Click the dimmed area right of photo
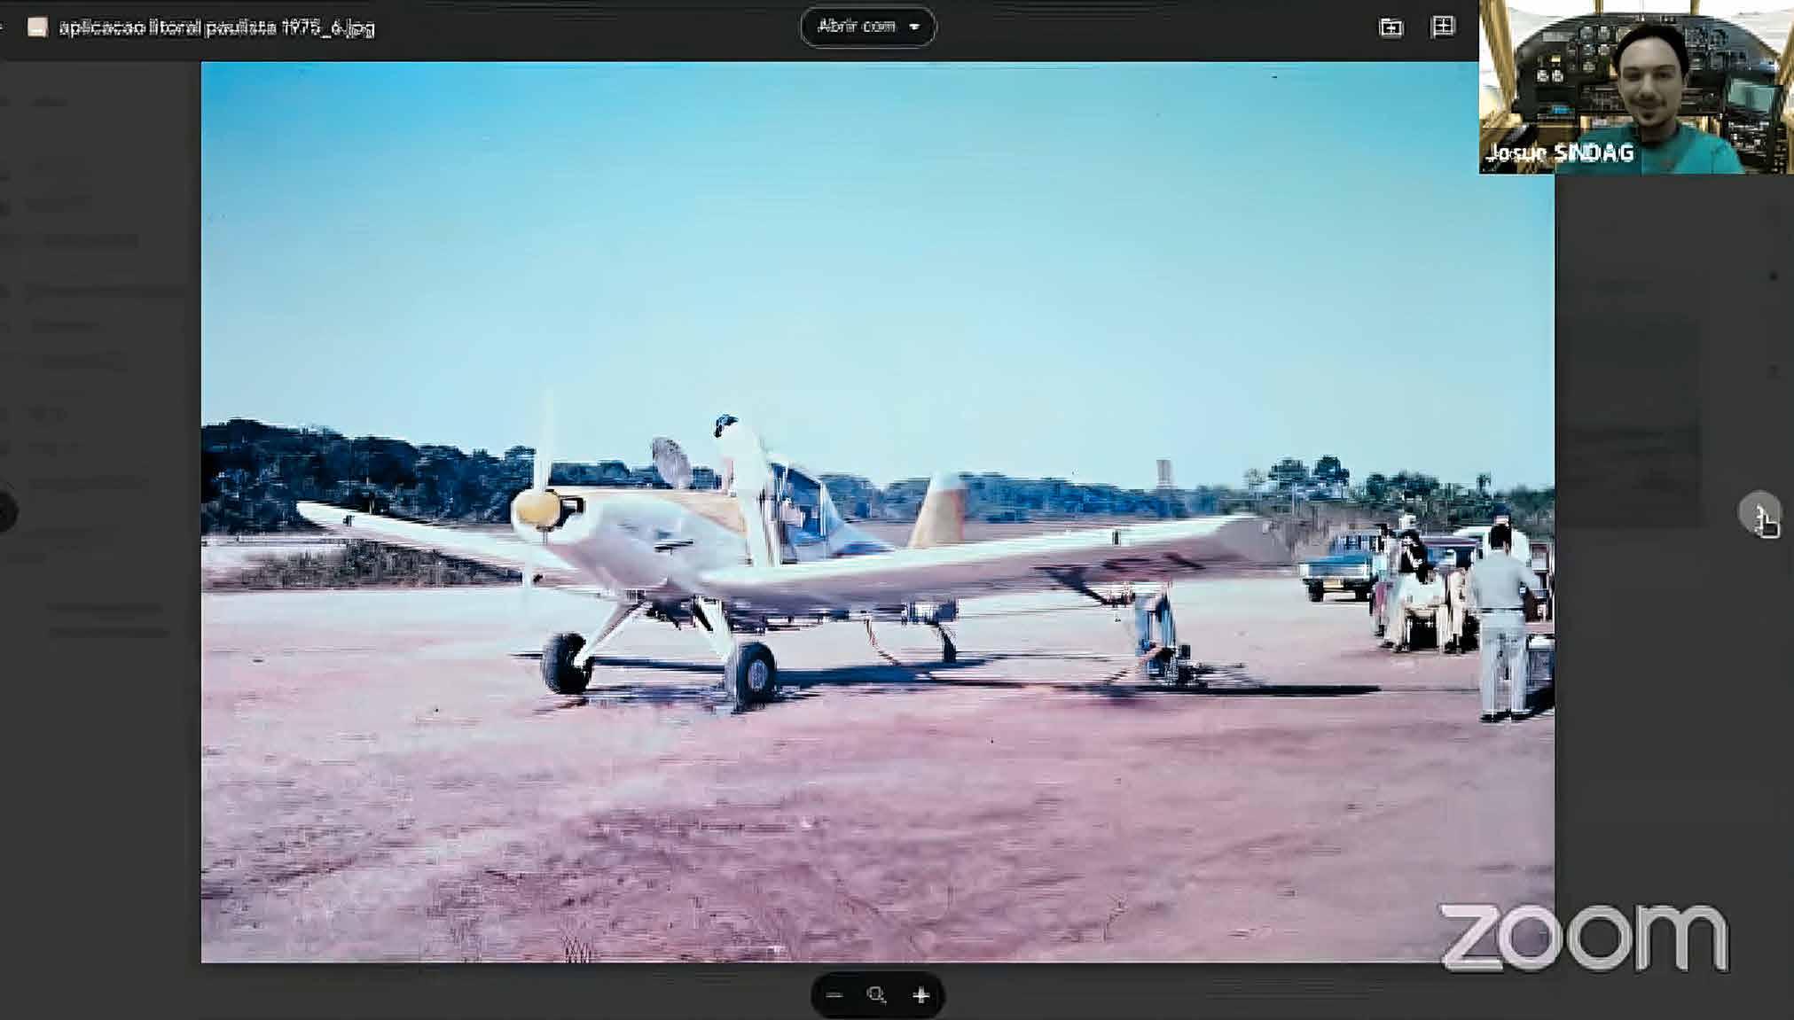The height and width of the screenshot is (1020, 1794). tap(1667, 709)
